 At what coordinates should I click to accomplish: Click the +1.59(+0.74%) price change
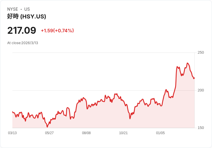57,31
